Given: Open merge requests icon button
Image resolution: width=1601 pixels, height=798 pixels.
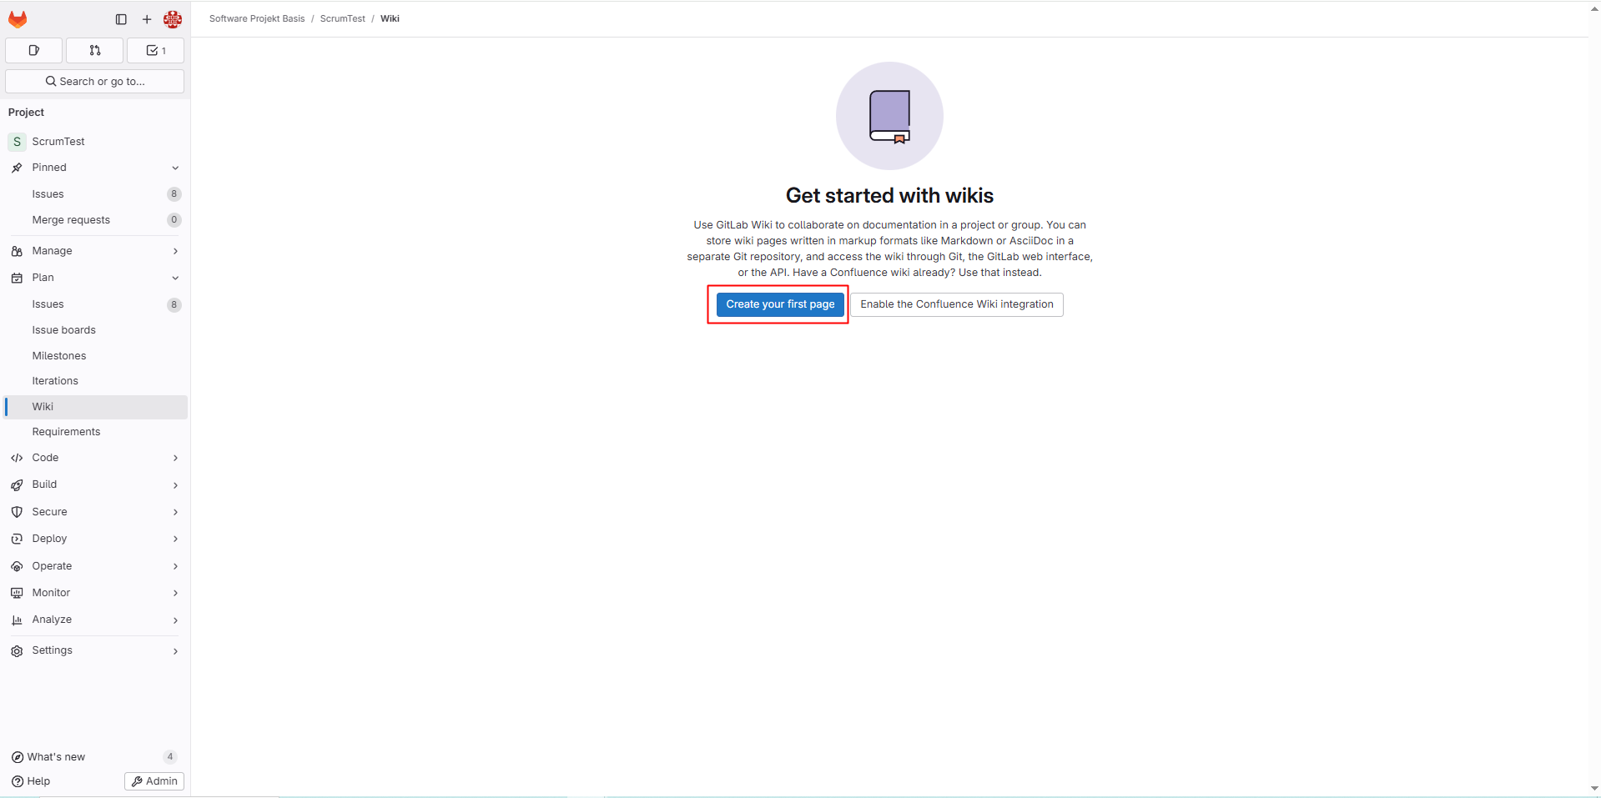Looking at the screenshot, I should pos(95,51).
